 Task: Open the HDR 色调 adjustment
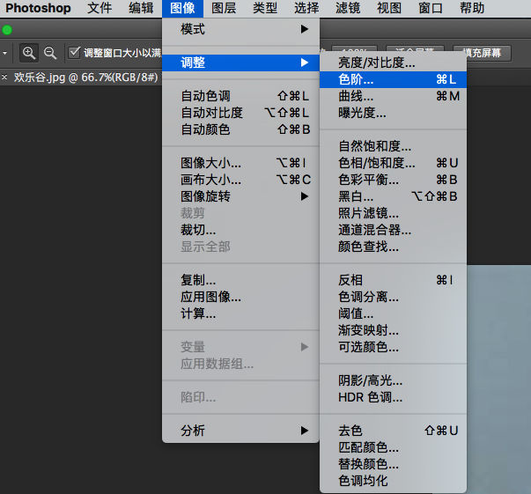pyautogui.click(x=393, y=397)
